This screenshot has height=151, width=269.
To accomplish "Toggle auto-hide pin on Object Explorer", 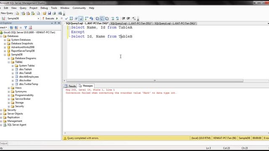I will tap(55, 23).
